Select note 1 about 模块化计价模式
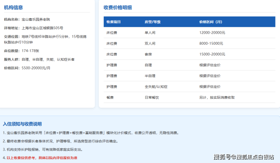 (91, 133)
